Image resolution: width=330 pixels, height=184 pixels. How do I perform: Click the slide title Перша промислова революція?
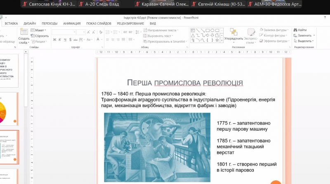click(185, 83)
